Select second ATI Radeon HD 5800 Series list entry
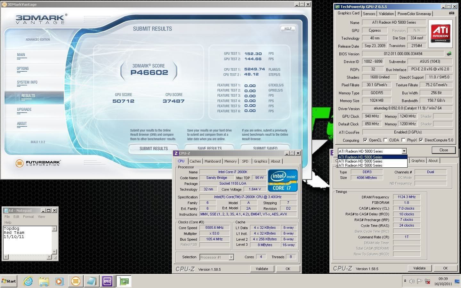The width and height of the screenshot is (461, 288). (372, 161)
